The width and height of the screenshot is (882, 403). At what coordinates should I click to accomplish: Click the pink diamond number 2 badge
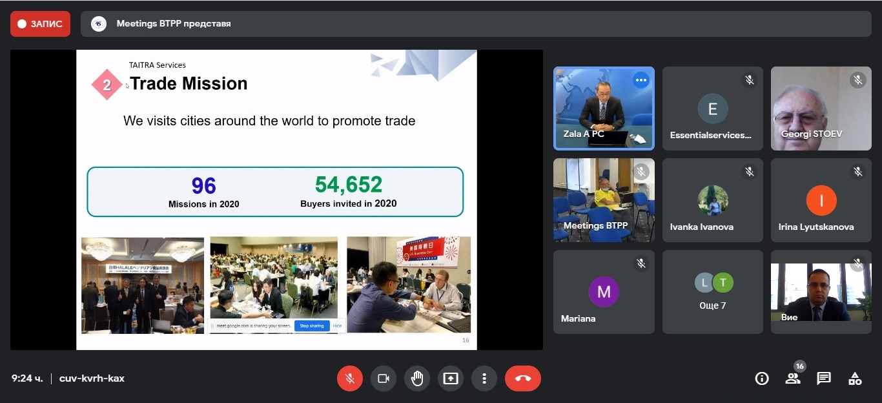pos(107,85)
